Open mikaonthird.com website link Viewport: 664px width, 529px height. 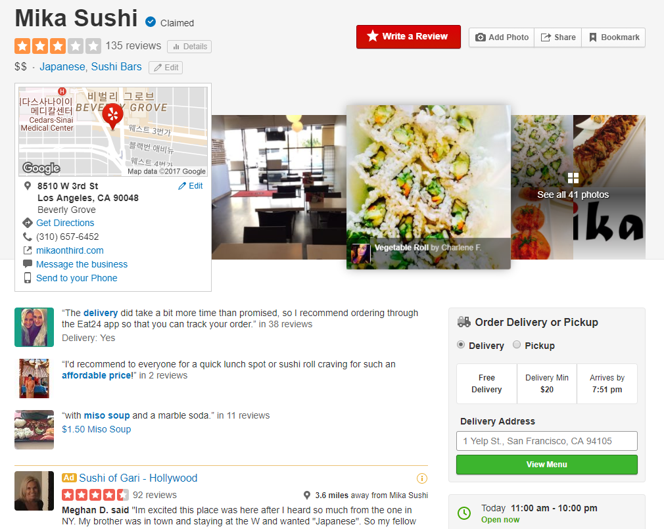[70, 250]
